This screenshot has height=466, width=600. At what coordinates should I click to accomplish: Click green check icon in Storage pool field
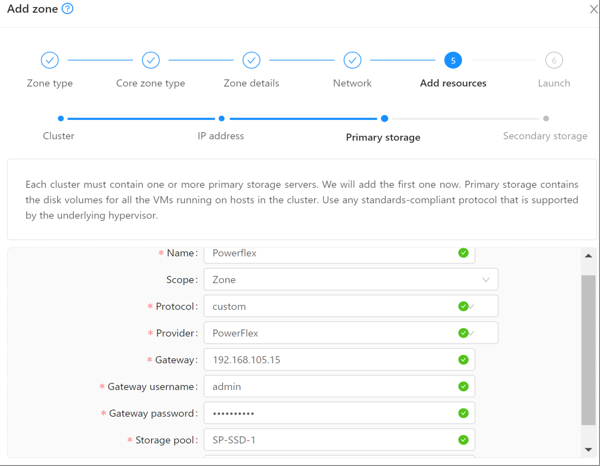463,440
